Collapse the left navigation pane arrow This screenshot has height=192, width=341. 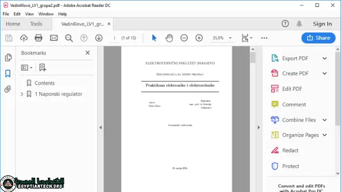[101, 127]
